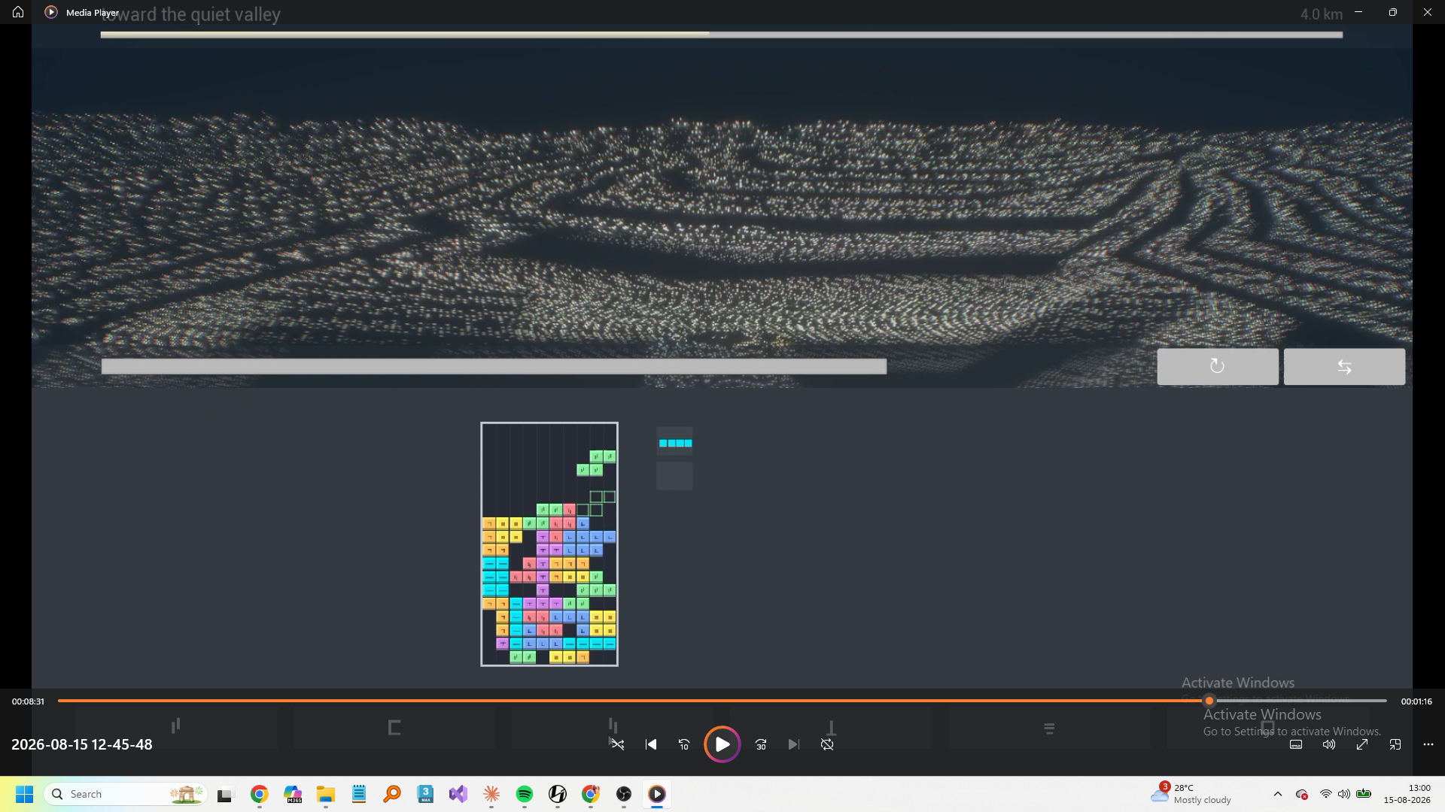The height and width of the screenshot is (812, 1445).
Task: Switch the video to full screen
Action: point(1362,744)
